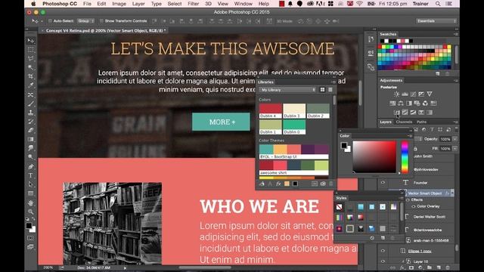
Task: Open the Spotlight search magnifier
Action: (x=438, y=4)
